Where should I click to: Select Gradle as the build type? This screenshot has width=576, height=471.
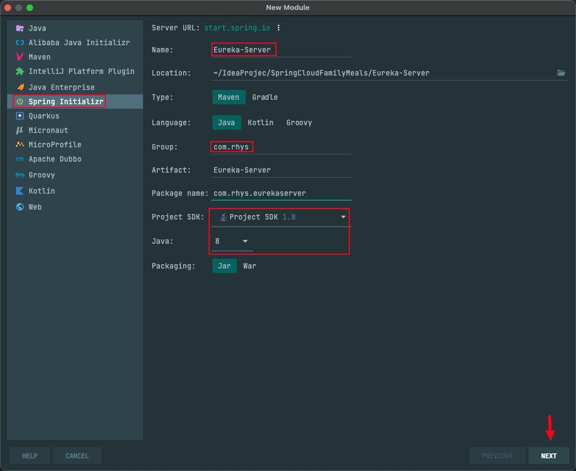[265, 97]
